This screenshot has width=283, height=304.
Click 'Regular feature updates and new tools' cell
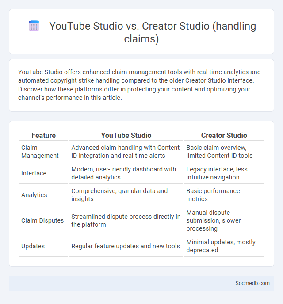tap(126, 246)
